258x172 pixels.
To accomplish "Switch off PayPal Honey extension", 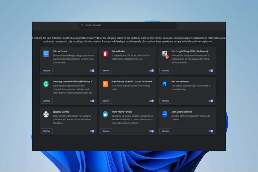I will tap(152, 101).
